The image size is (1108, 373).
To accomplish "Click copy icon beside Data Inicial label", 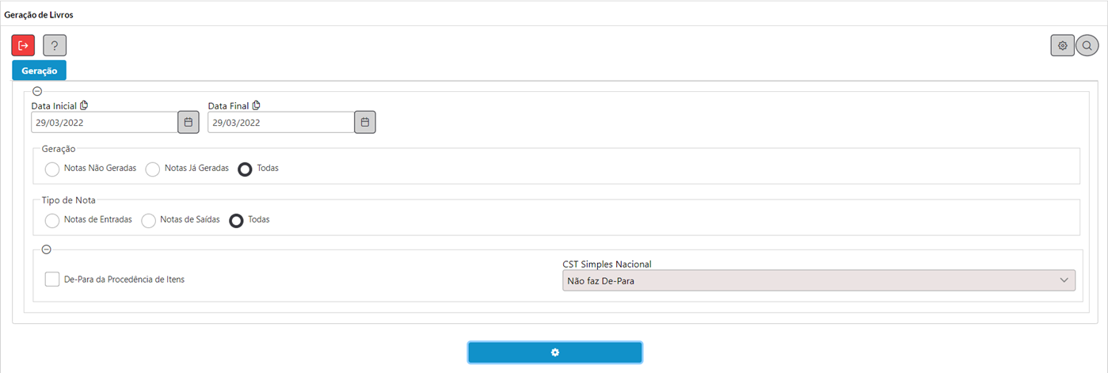I will (84, 105).
